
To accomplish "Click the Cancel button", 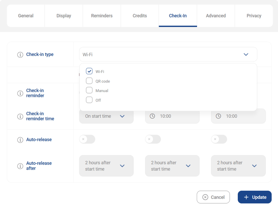I will pos(213,197).
